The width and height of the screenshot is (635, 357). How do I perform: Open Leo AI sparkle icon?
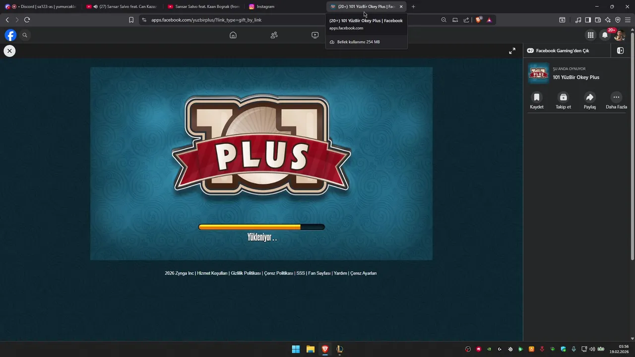click(x=608, y=20)
